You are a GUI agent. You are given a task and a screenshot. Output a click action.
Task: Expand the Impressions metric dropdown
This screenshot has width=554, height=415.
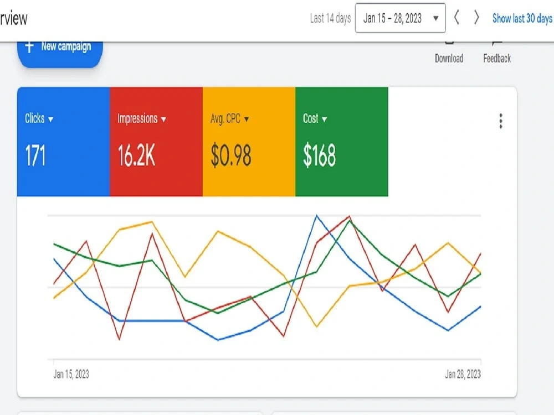point(142,118)
